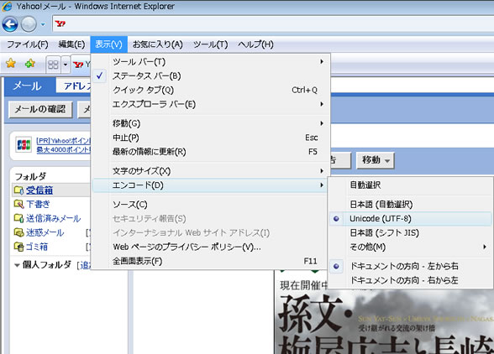Open the お気に入り(A) menu
Screen dimensions: 494x354
pos(158,44)
